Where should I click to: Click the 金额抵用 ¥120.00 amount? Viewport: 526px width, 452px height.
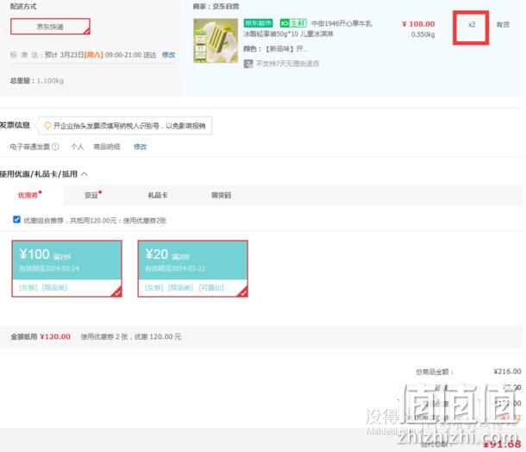point(55,336)
